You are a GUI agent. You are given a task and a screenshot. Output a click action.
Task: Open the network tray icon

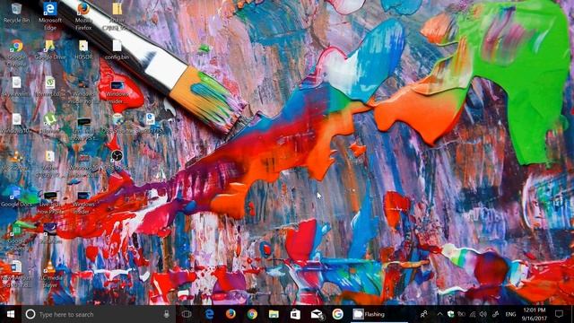(x=473, y=314)
